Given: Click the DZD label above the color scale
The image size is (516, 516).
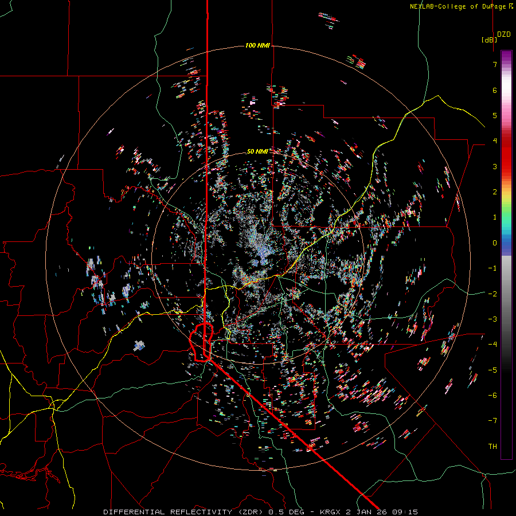Looking at the screenshot, I should point(504,34).
